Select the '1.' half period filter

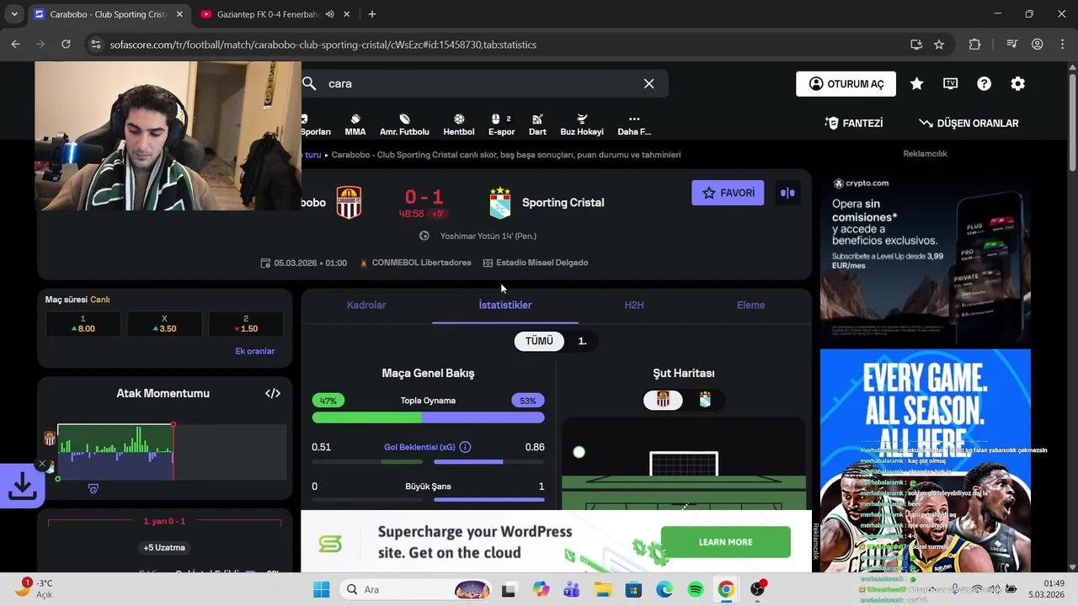point(582,341)
